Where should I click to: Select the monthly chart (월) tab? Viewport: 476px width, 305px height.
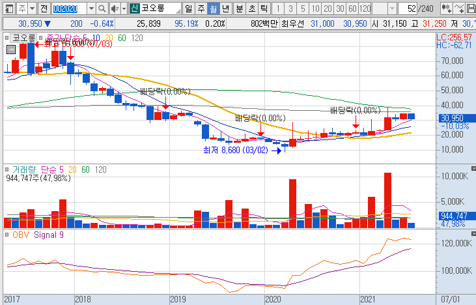pyautogui.click(x=214, y=8)
